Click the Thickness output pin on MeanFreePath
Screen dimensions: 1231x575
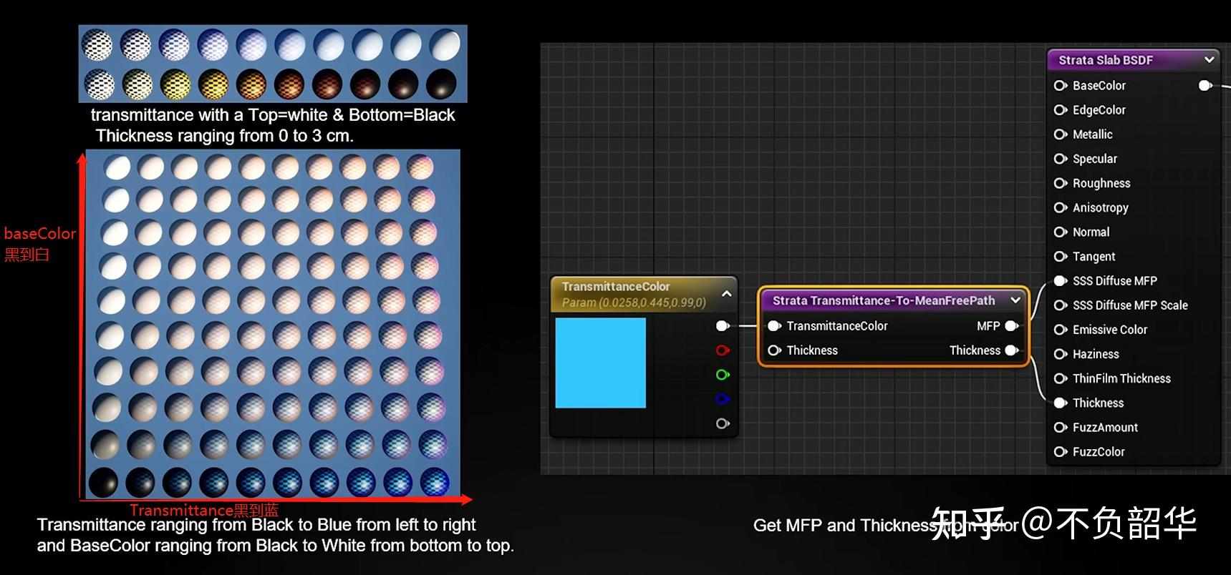click(x=1012, y=350)
